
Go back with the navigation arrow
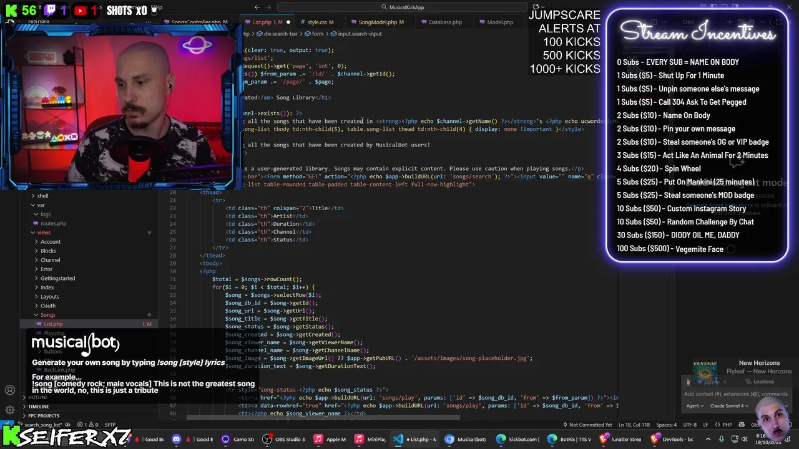coord(257,7)
